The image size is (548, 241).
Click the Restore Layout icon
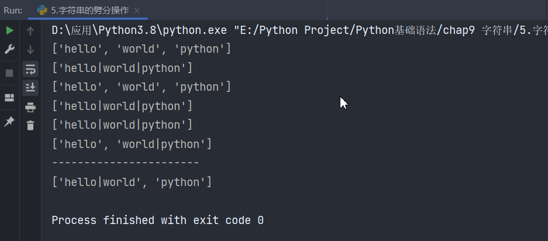9,97
